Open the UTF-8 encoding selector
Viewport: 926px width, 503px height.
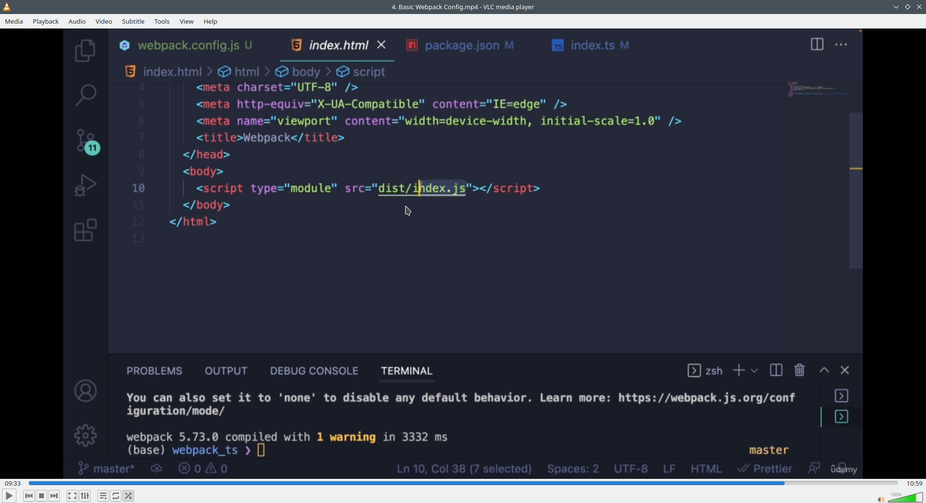pyautogui.click(x=630, y=469)
